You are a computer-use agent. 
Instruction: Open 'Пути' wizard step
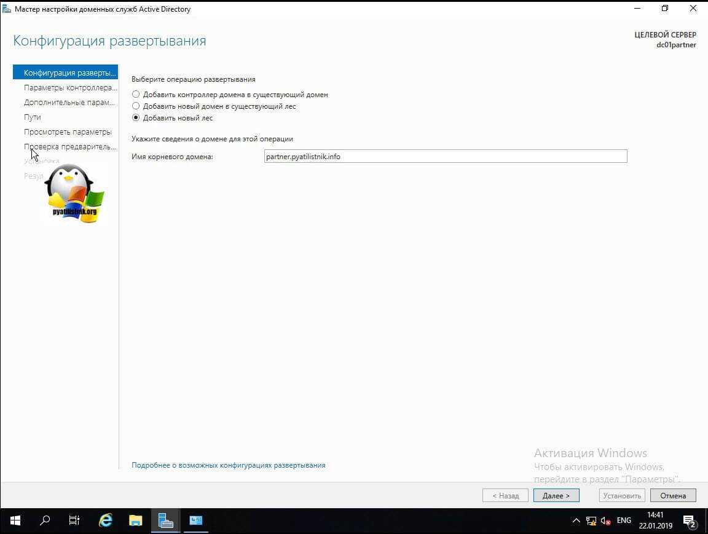pos(32,117)
